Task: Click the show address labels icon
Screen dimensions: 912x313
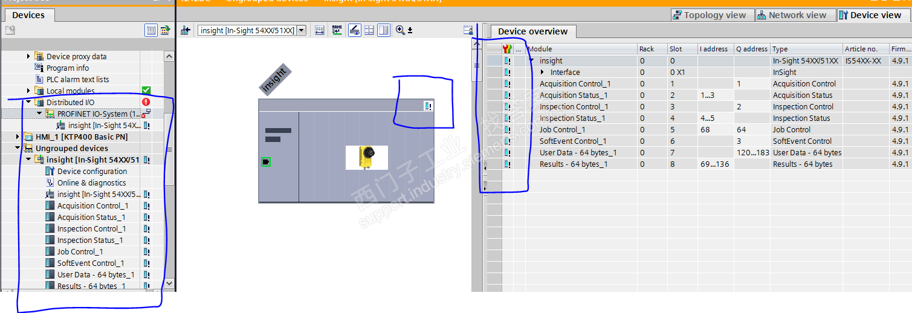Action: click(320, 30)
